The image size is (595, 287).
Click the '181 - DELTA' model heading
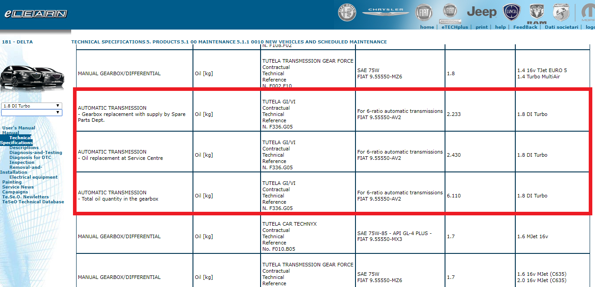(x=17, y=42)
